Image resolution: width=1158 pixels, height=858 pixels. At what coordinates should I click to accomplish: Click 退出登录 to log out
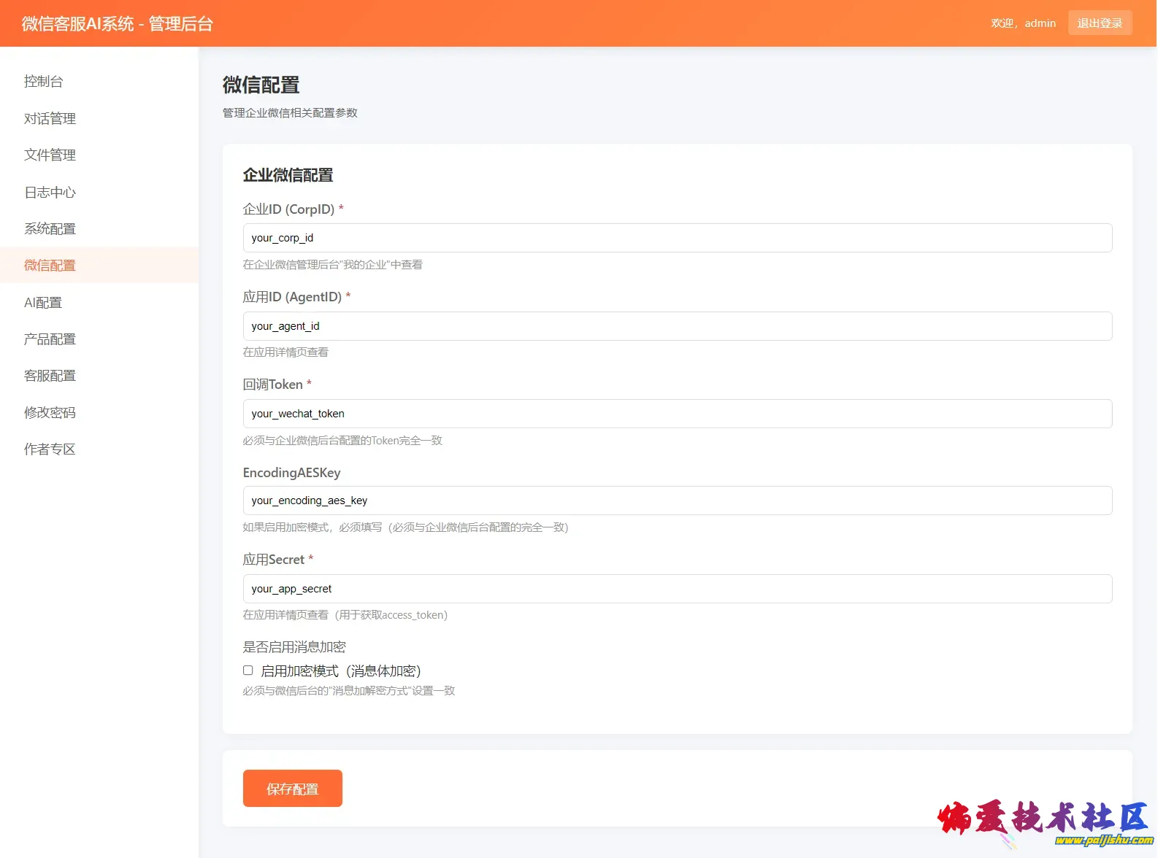point(1100,23)
